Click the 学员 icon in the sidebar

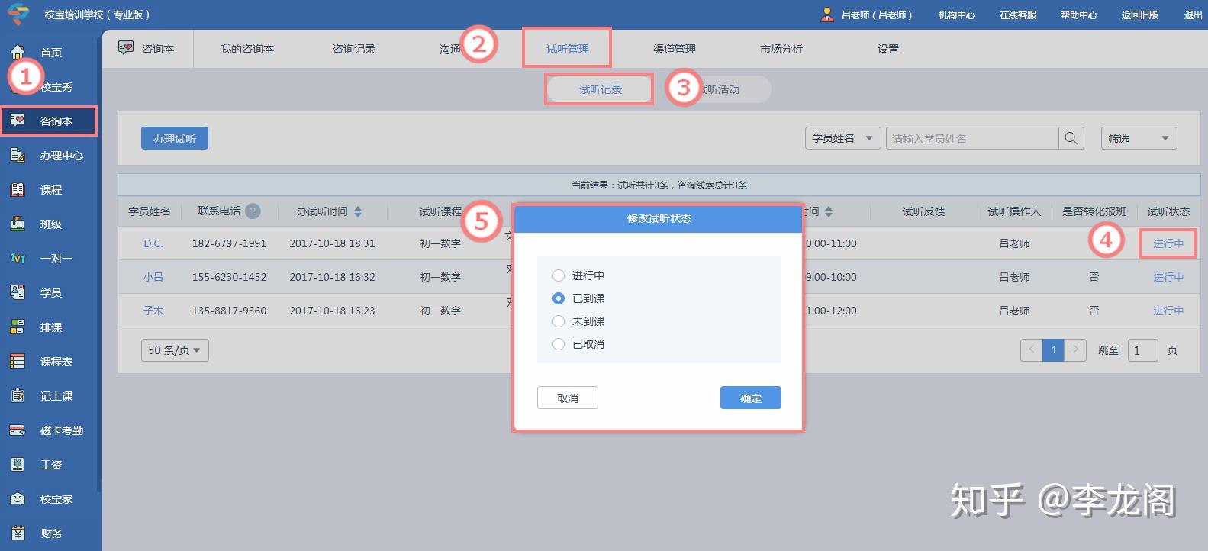click(x=18, y=292)
